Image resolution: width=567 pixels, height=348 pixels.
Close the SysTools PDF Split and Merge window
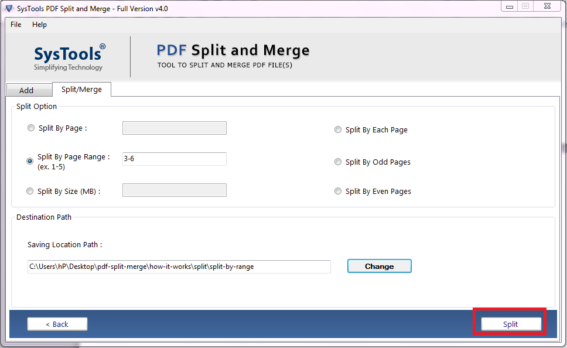pyautogui.click(x=548, y=6)
